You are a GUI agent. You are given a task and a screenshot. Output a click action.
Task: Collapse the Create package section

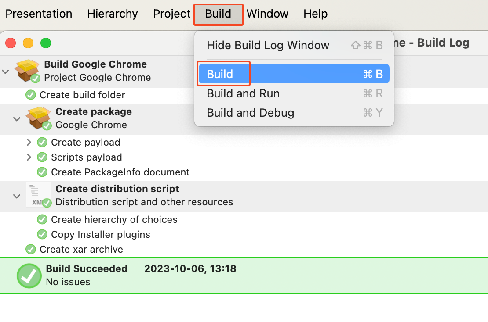click(17, 118)
